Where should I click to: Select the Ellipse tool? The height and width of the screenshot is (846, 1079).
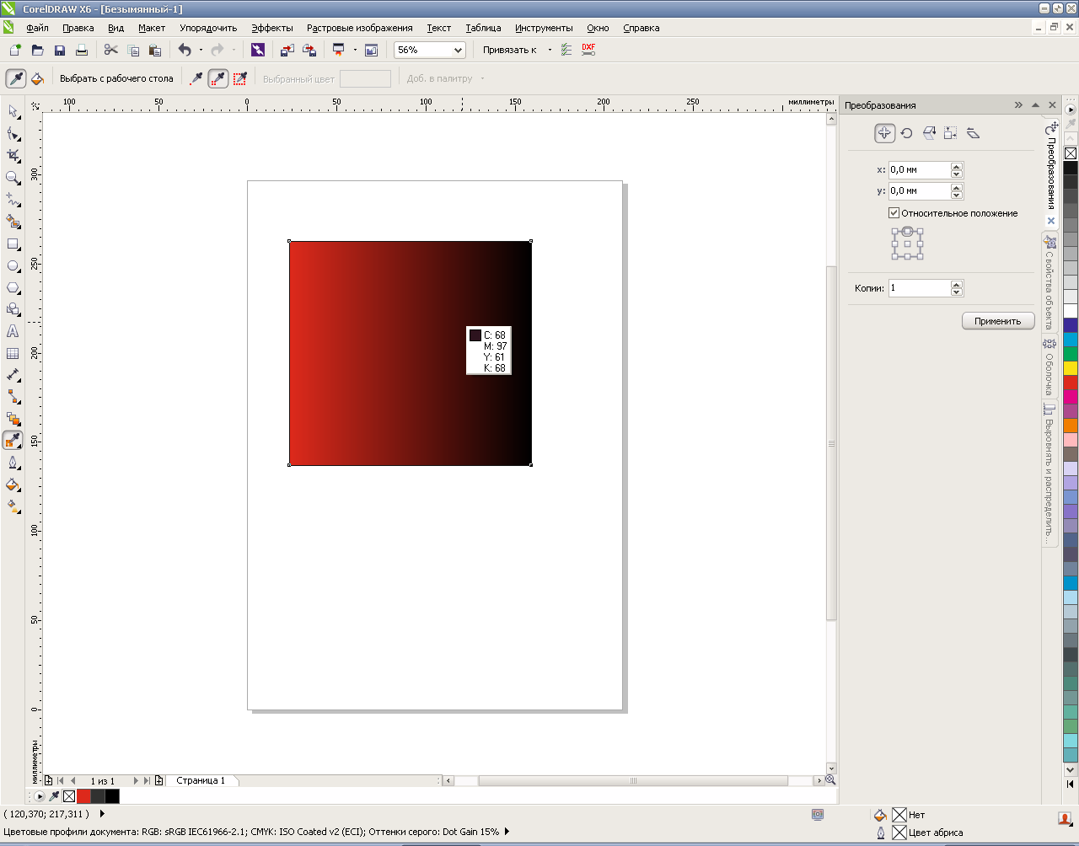[x=13, y=266]
